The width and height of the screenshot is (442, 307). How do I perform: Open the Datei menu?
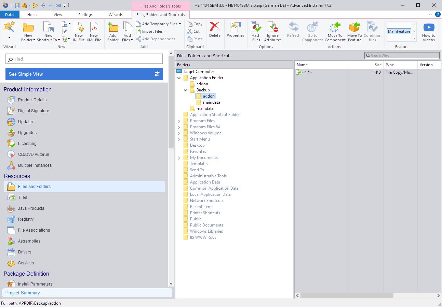(x=10, y=15)
